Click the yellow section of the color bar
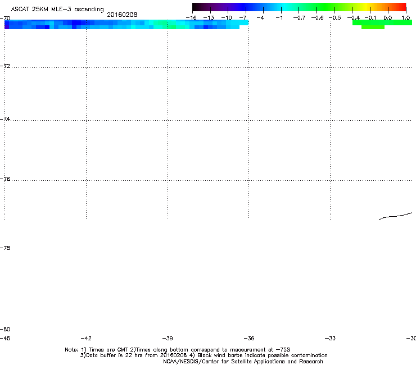416x365 pixels. 366,7
